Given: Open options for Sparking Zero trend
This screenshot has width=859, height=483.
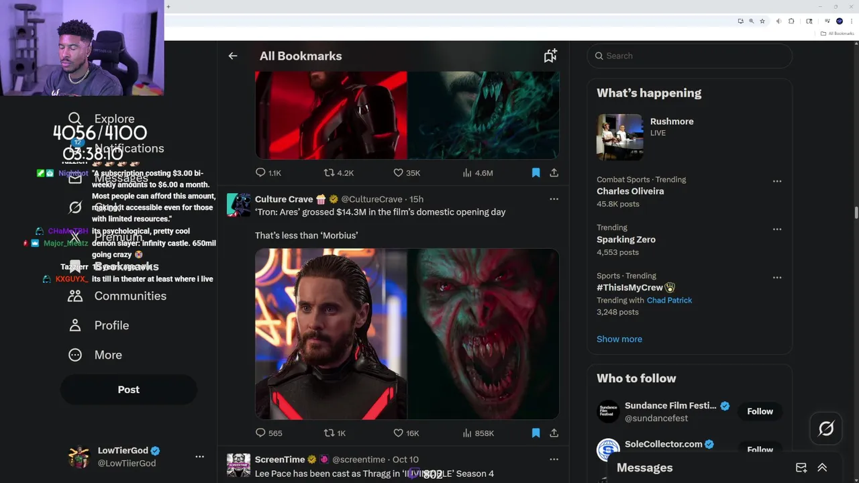Looking at the screenshot, I should 777,229.
